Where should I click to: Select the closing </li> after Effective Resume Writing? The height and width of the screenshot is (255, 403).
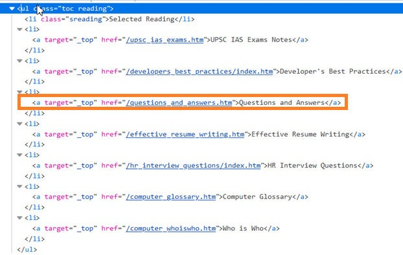[x=35, y=144]
